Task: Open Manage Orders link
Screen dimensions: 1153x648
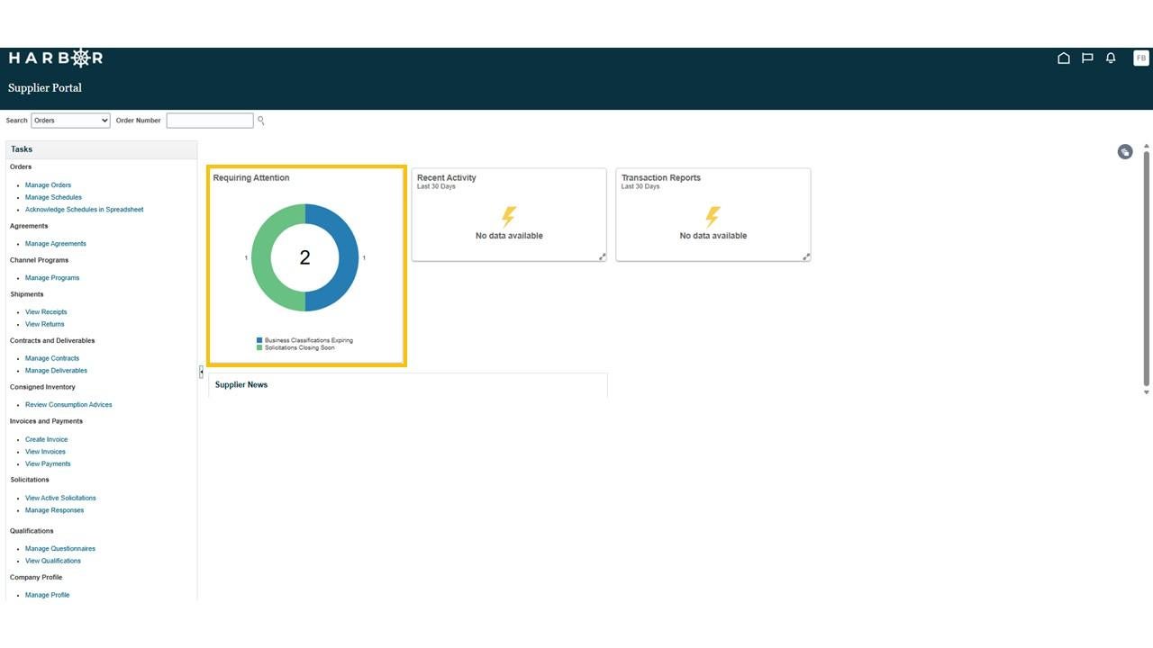Action: click(x=48, y=185)
